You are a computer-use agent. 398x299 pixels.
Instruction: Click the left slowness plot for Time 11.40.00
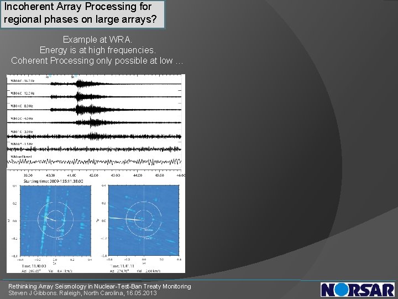tap(55, 221)
